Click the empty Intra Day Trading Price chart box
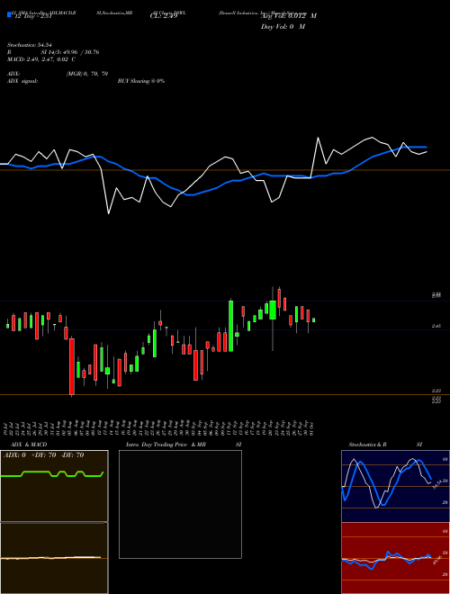Viewport: 450px width, 594px height. point(180,504)
